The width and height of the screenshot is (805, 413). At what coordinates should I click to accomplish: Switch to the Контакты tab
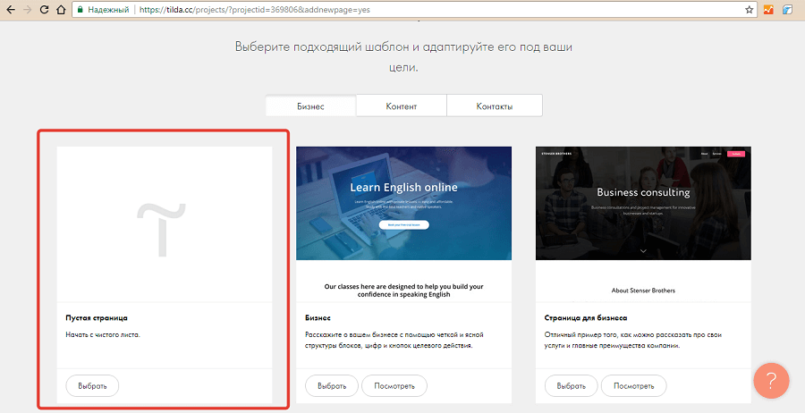495,106
